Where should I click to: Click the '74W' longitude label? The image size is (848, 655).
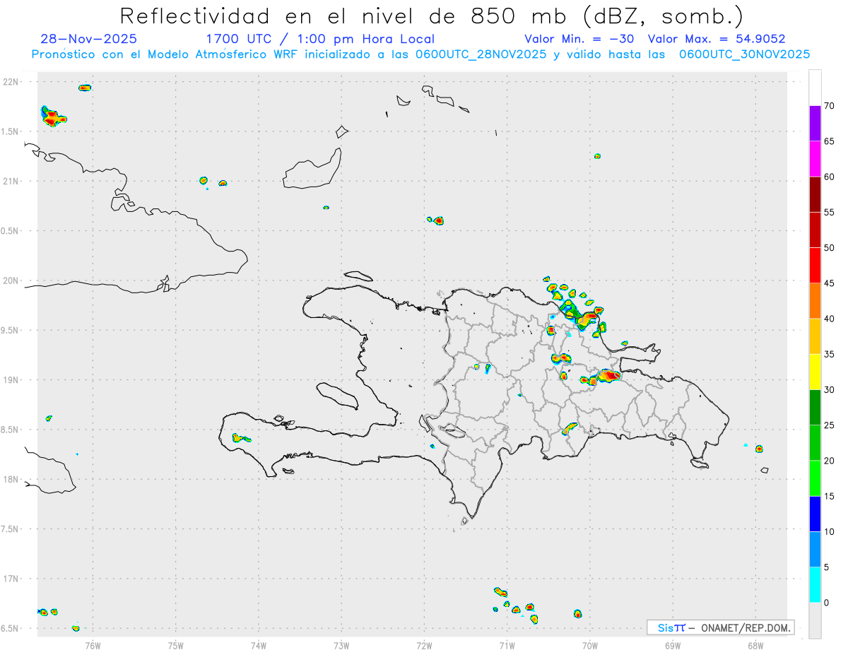(x=259, y=644)
